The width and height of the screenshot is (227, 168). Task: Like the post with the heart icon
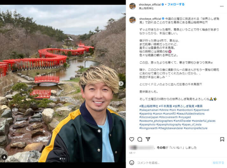[132, 139]
